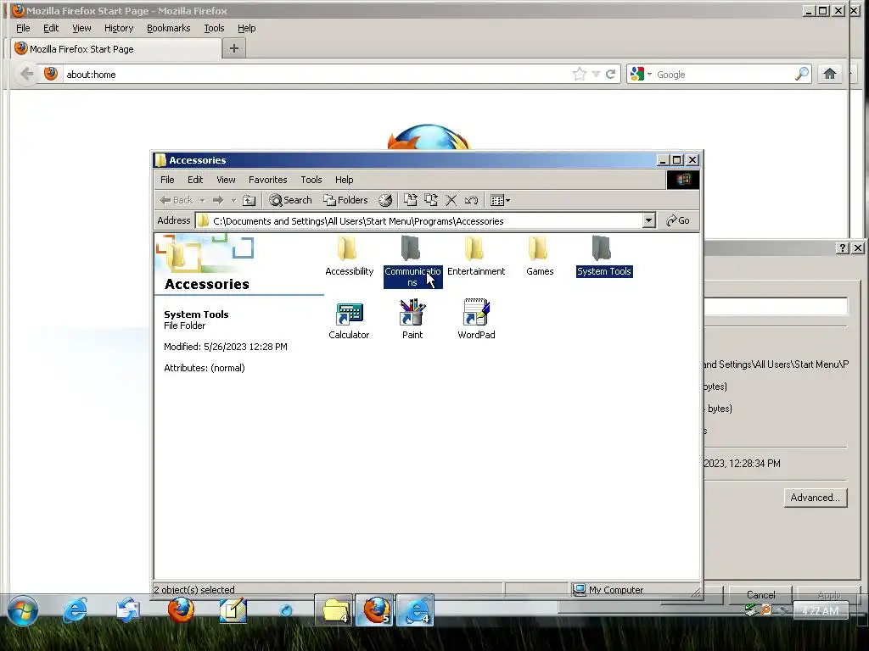Open the Search pane in Accessories window
The image size is (869, 651).
[x=290, y=200]
